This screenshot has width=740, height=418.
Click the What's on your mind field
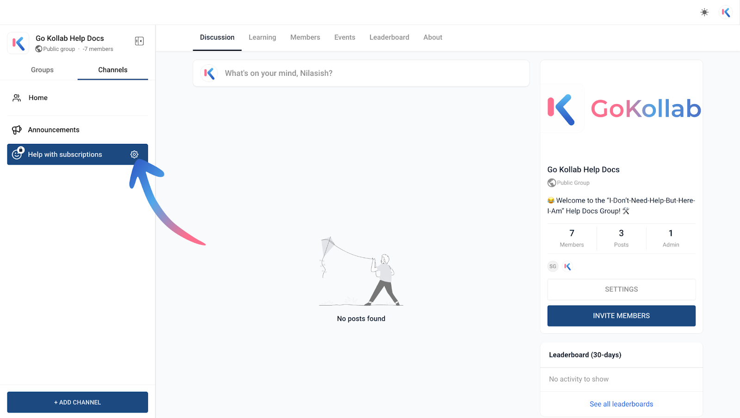click(361, 73)
